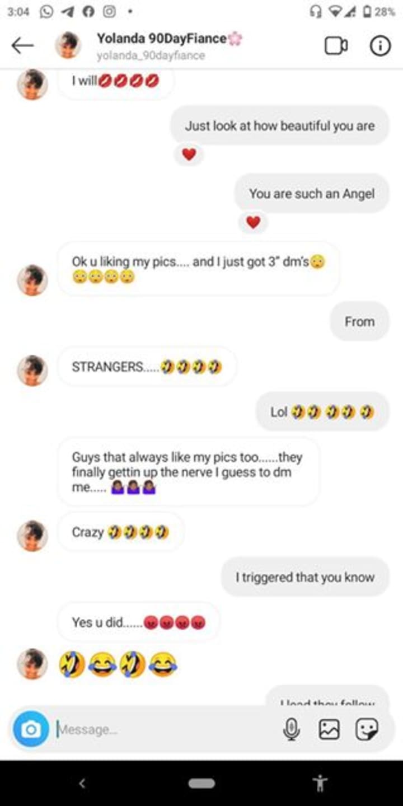Tap the microphone voice message icon
Screen dimensions: 403x806
291,729
